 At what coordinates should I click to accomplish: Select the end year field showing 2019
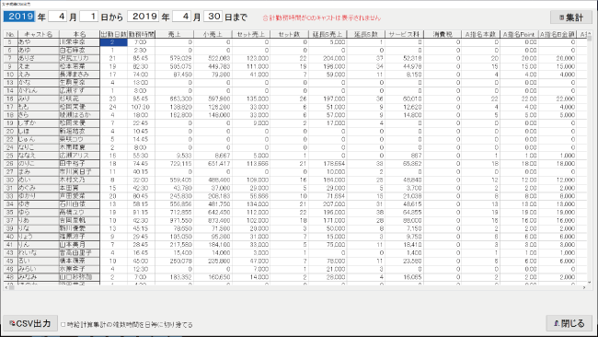(144, 17)
